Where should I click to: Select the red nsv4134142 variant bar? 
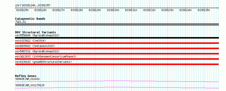pyautogui.click(x=117, y=64)
